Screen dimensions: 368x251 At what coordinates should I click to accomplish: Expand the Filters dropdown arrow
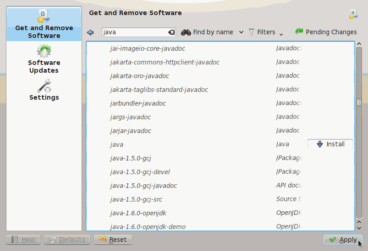(281, 34)
